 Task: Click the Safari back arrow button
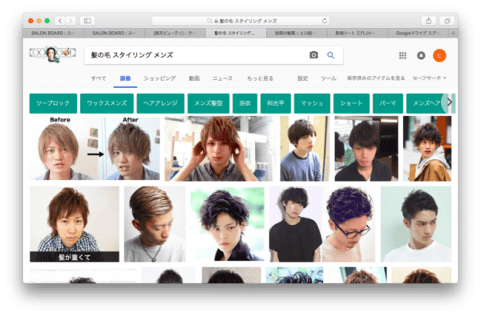[x=60, y=21]
